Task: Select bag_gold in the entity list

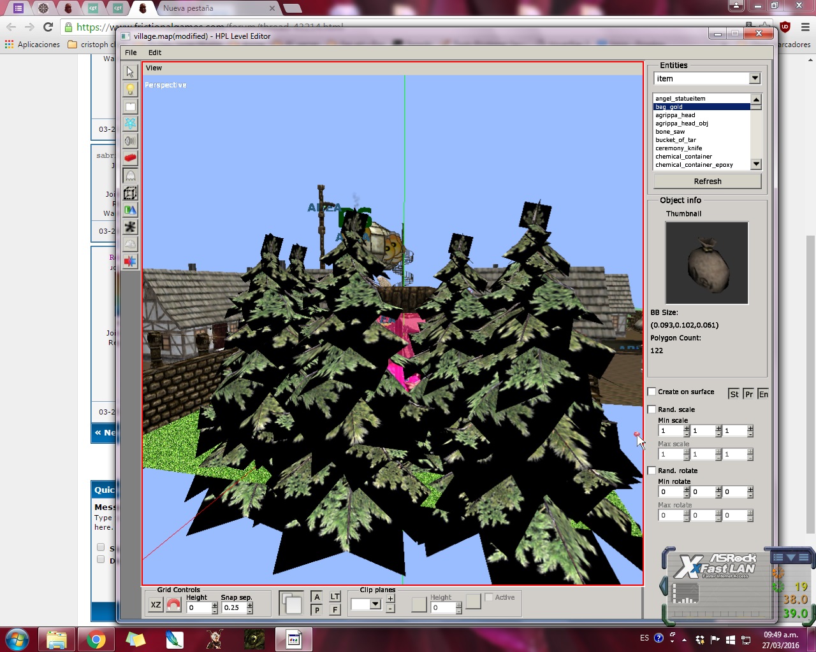Action: point(701,107)
